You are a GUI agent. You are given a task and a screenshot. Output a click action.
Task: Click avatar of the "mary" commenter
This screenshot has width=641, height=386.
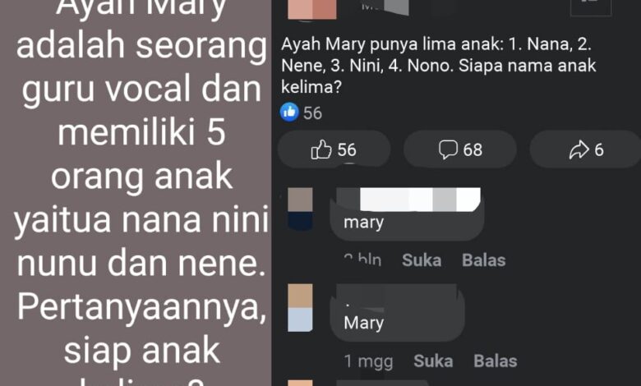(x=300, y=209)
